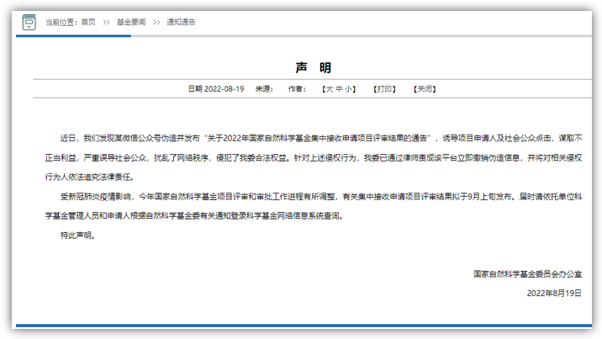
Task: Click the 来源: label
Action: click(264, 89)
